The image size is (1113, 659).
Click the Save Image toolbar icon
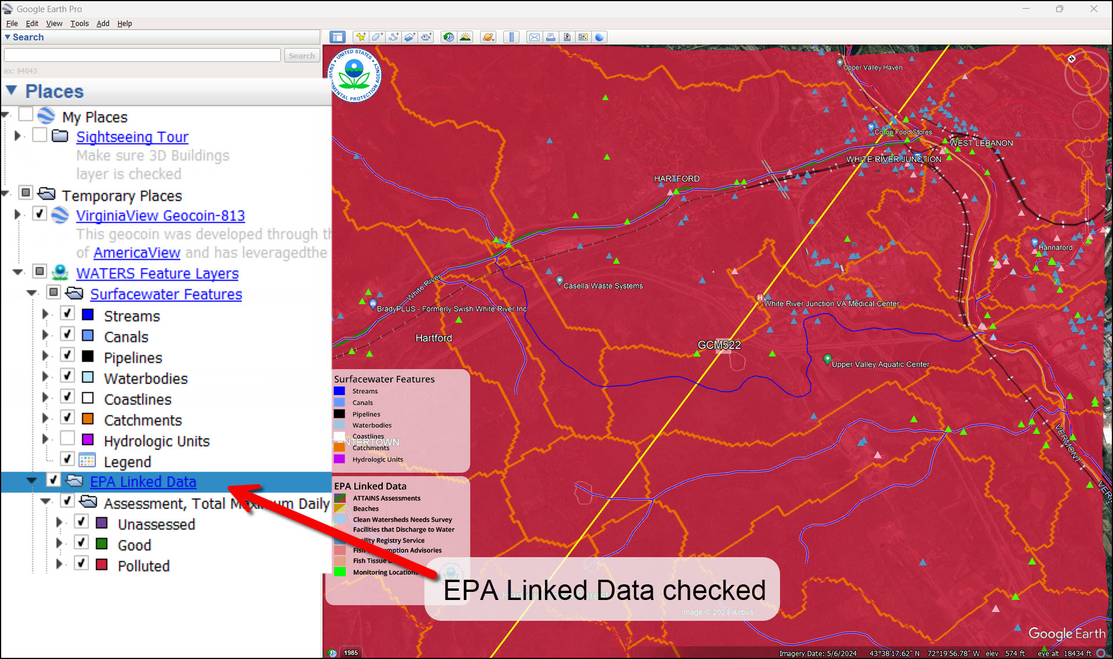(x=583, y=37)
